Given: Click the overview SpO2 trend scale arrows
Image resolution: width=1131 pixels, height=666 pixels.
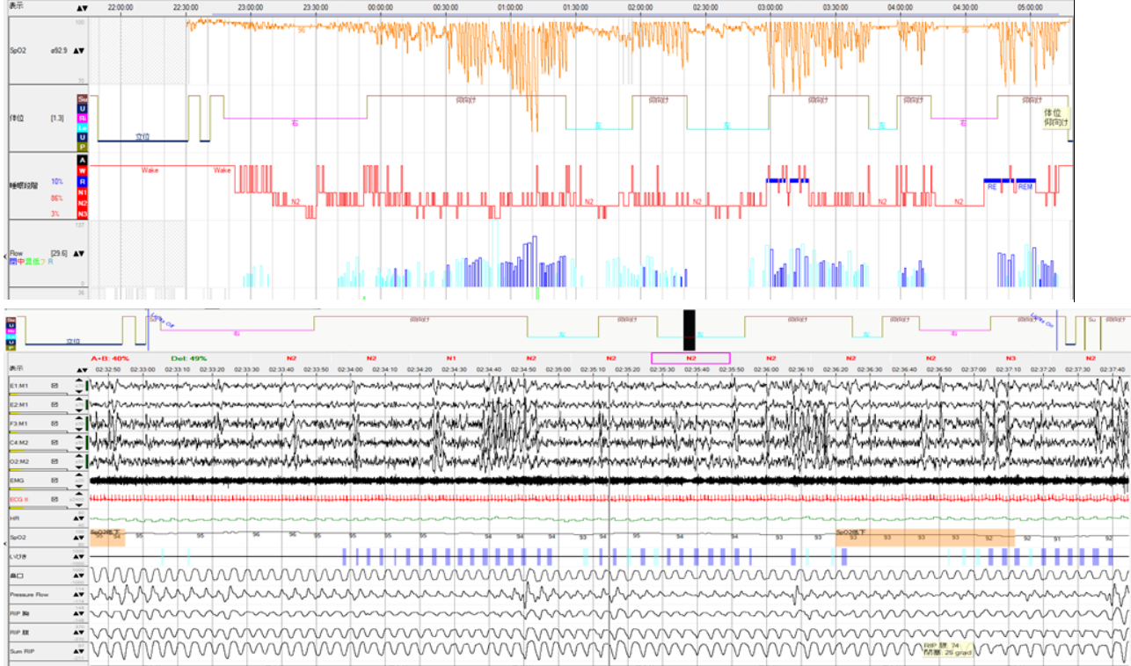Looking at the screenshot, I should [79, 50].
